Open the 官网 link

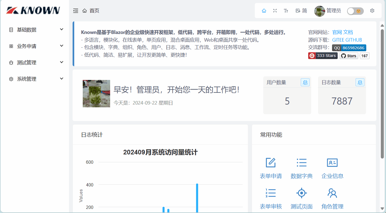point(337,32)
